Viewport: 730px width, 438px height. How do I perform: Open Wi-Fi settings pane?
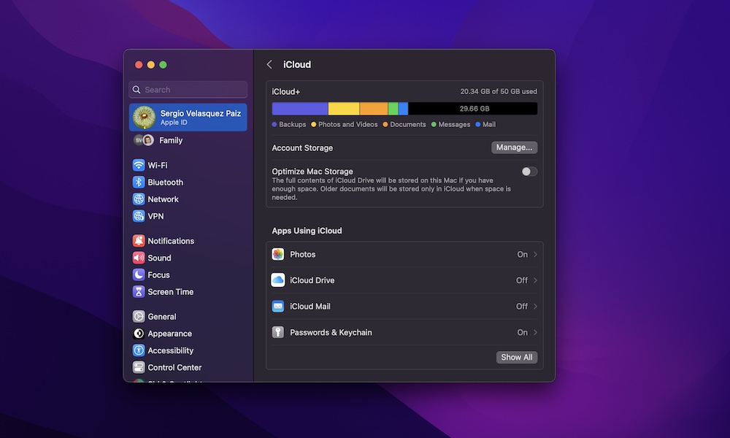188,165
